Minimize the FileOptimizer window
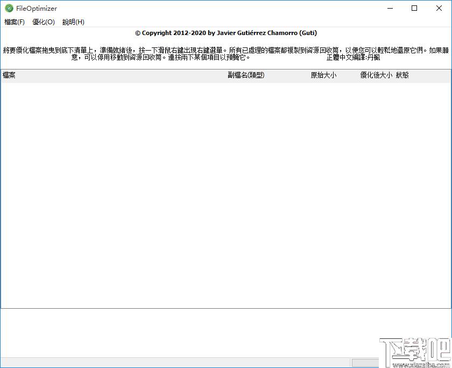The image size is (452, 368). point(390,9)
